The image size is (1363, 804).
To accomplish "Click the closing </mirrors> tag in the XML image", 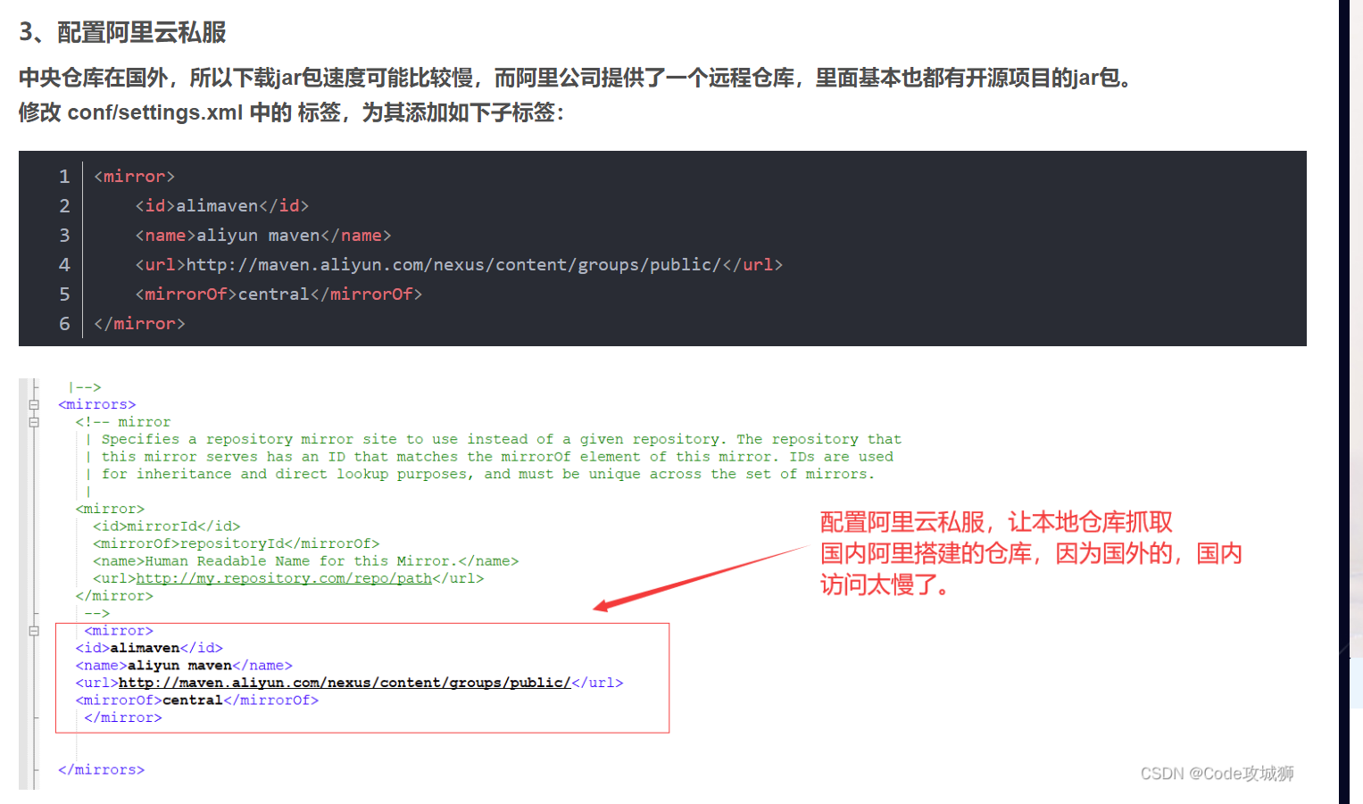I will [x=101, y=770].
